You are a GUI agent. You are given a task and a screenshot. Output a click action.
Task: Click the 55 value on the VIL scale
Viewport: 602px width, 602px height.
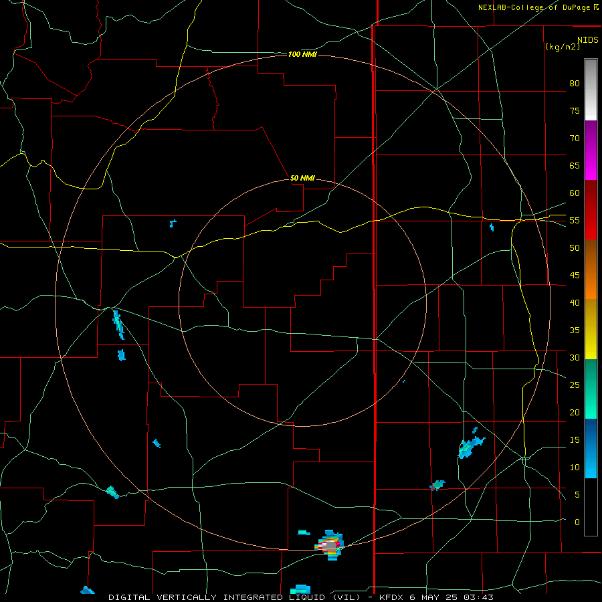click(x=575, y=220)
